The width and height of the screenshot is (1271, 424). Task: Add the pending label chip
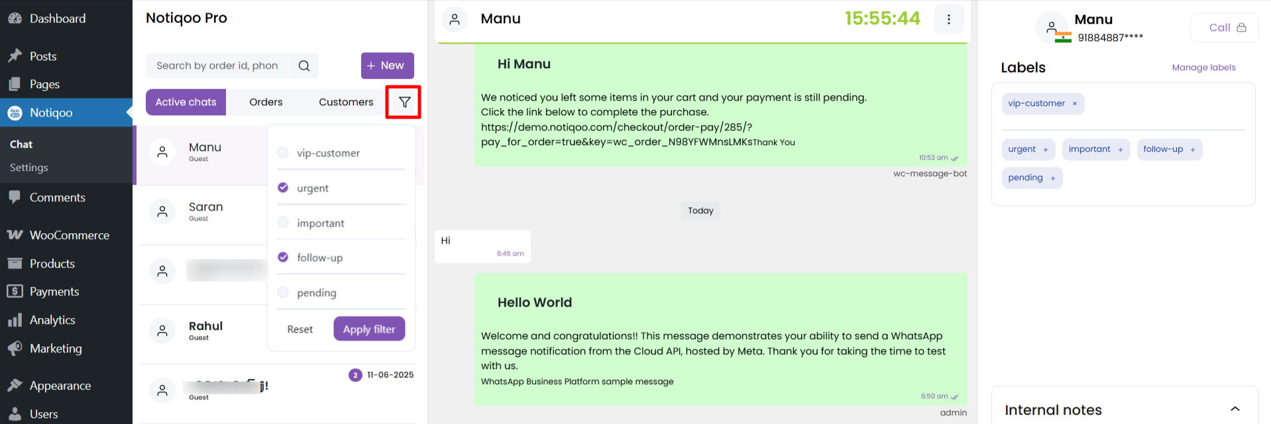1032,178
